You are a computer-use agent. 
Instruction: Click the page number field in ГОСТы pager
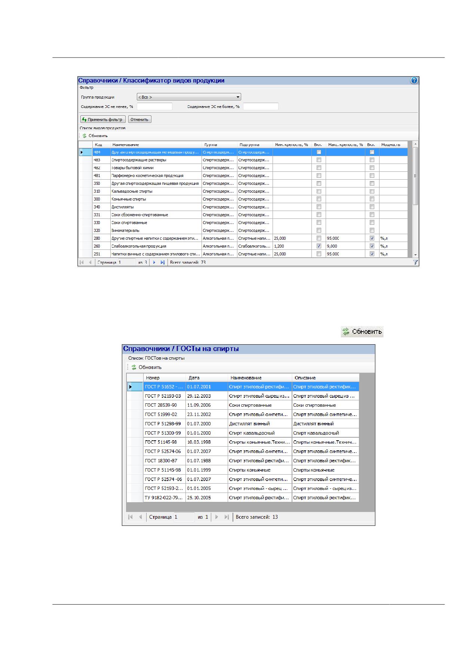[x=184, y=517]
